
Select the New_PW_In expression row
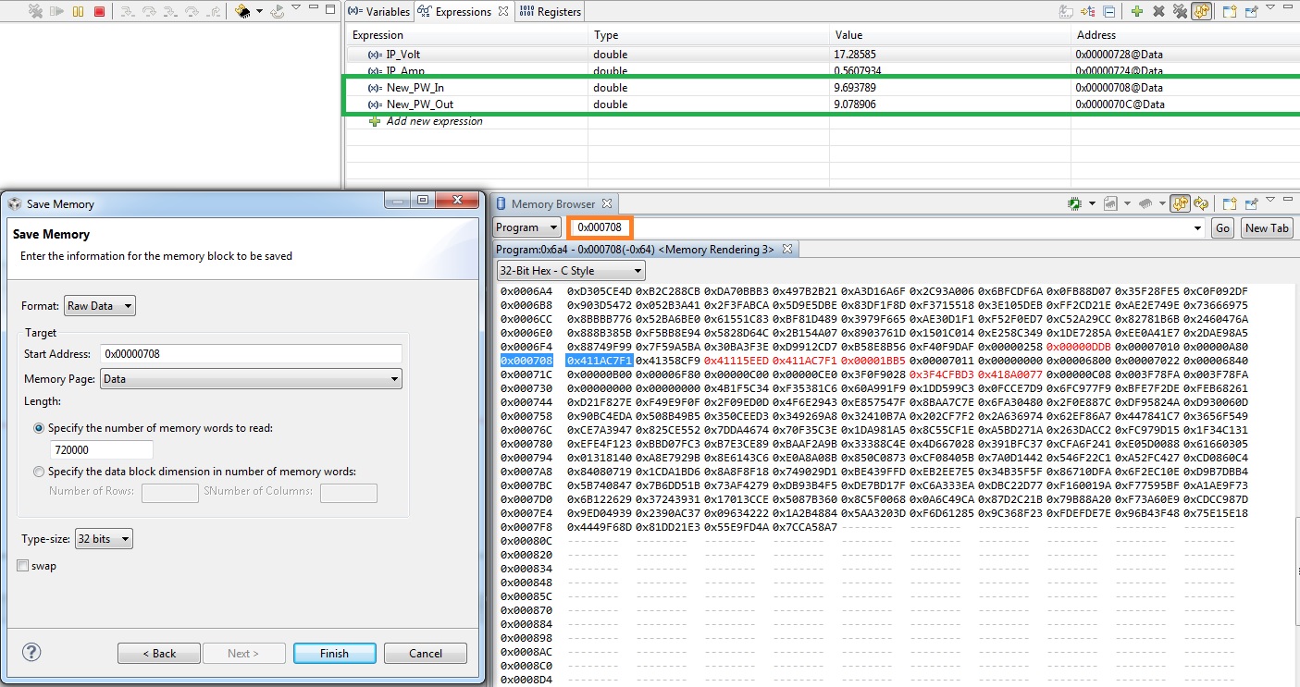point(822,88)
